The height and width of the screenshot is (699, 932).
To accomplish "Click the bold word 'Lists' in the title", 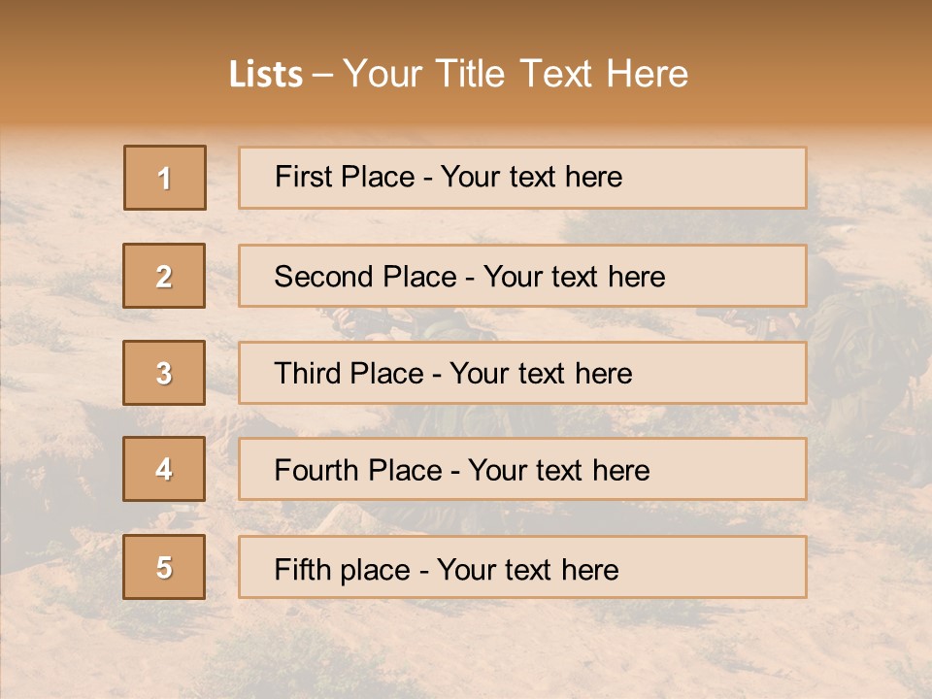I will click(x=266, y=75).
